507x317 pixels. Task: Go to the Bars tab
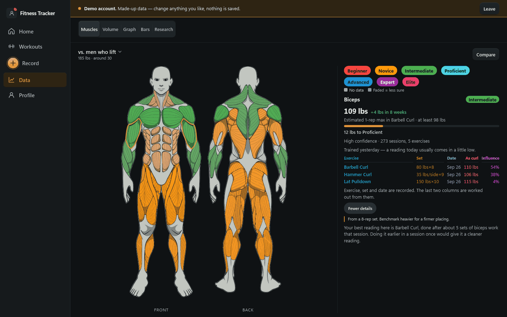145,29
